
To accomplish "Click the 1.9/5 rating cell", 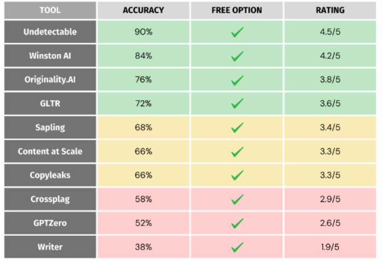I will 330,247.
